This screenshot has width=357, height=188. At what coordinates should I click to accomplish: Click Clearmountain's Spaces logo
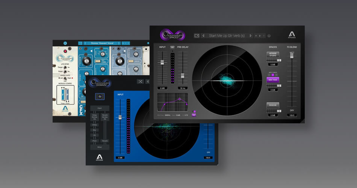[172, 35]
